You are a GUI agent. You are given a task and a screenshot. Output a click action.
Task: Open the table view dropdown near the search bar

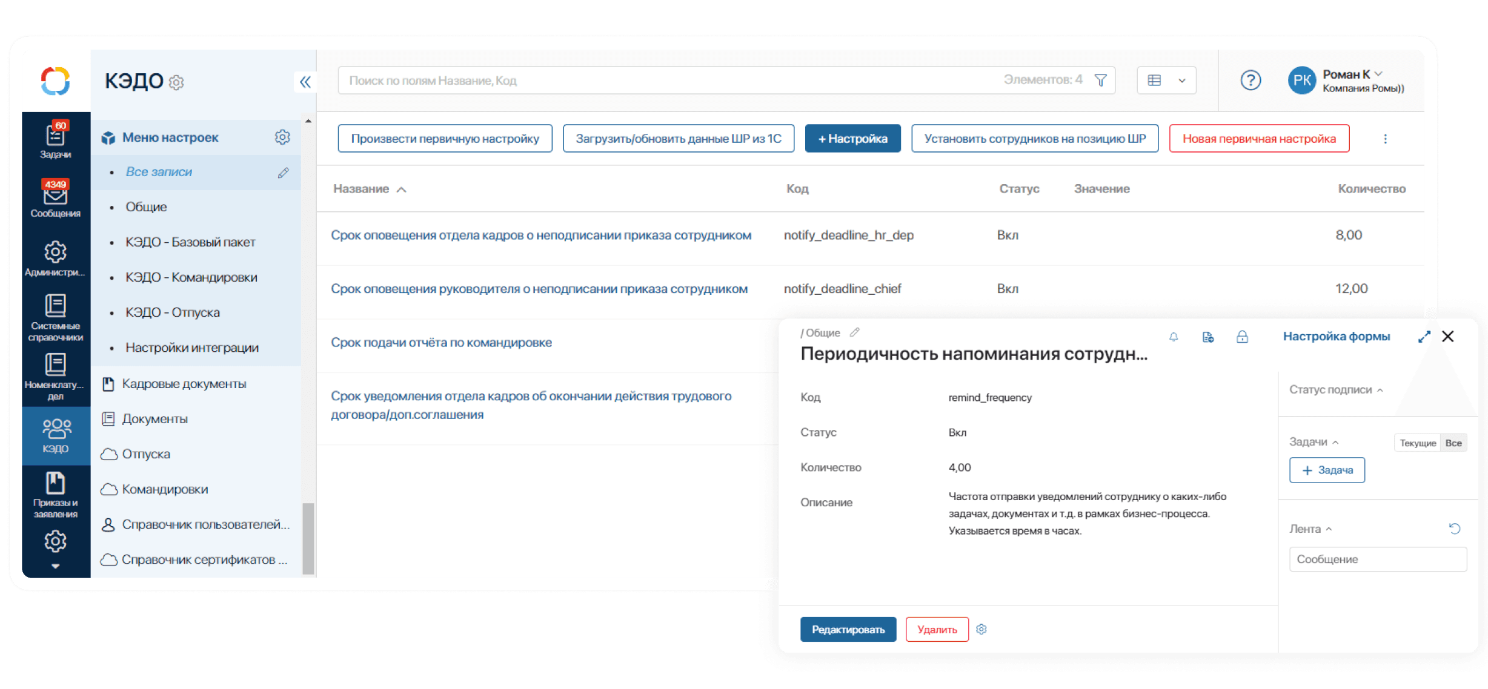point(1166,79)
